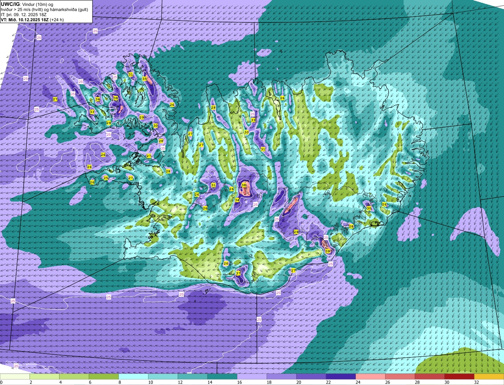This screenshot has width=504, height=385.
Task: Pick the 8–10 m/s light cyan legend swatch
Action: pos(133,376)
